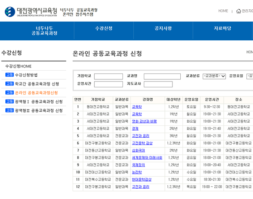The width and height of the screenshot is (253, 199).
Task: Expand the 운영요일 dropdown
Action: coord(249,76)
